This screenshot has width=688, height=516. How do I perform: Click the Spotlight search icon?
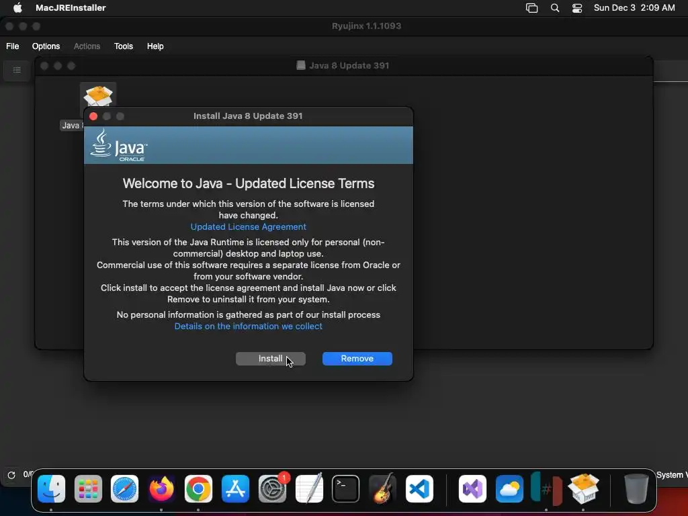click(555, 8)
